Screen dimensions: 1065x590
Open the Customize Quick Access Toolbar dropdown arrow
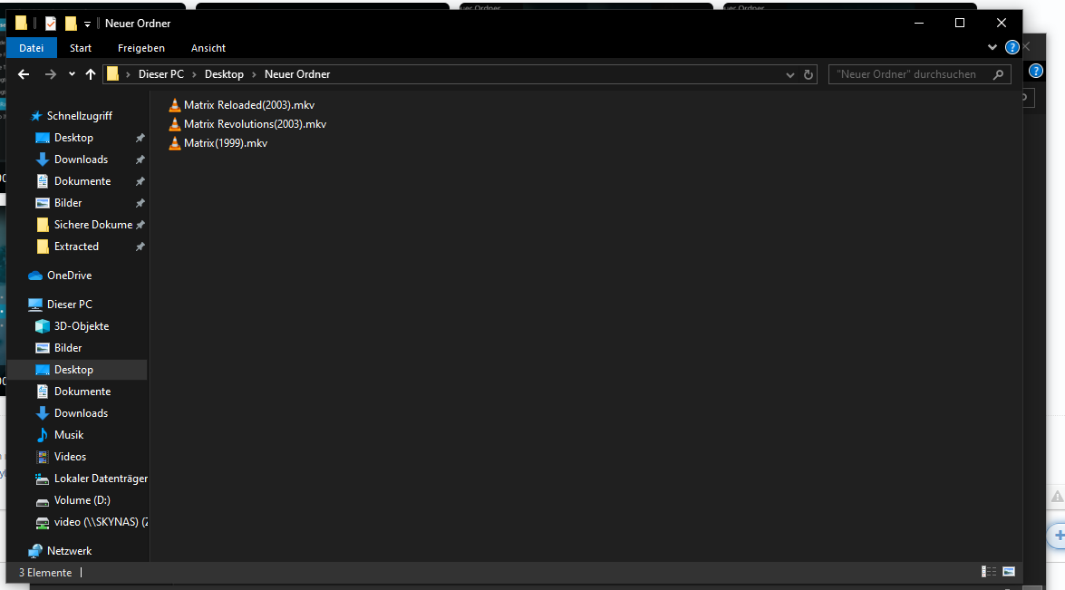click(x=87, y=24)
